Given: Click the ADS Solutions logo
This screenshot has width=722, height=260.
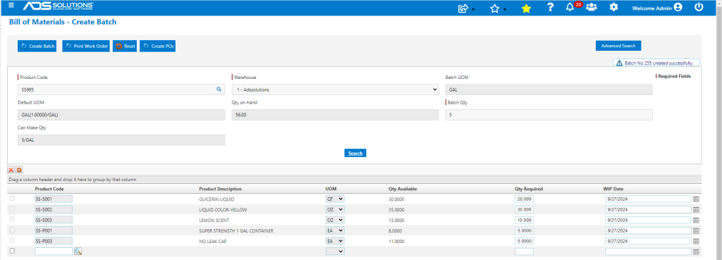Looking at the screenshot, I should 59,6.
